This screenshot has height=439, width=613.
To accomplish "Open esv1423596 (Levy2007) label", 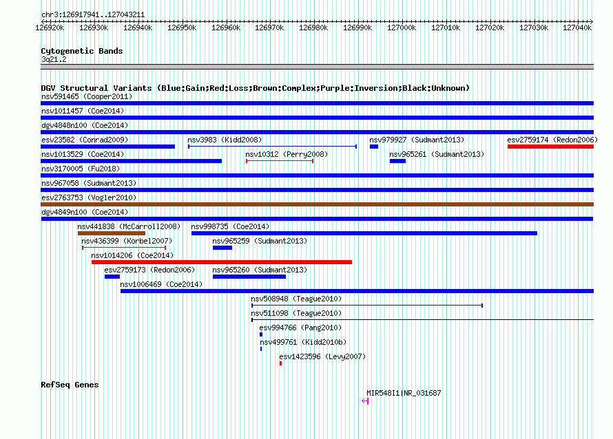I will (x=322, y=356).
